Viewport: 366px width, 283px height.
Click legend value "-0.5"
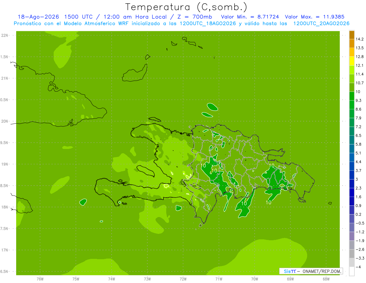[x=360, y=223]
